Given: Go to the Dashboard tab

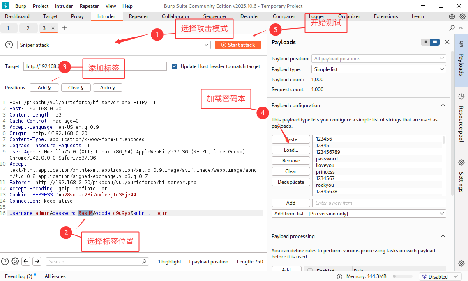Looking at the screenshot, I should (17, 16).
